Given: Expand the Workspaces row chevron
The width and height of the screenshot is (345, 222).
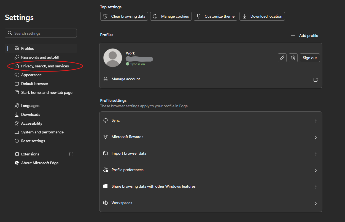Looking at the screenshot, I should [316, 204].
